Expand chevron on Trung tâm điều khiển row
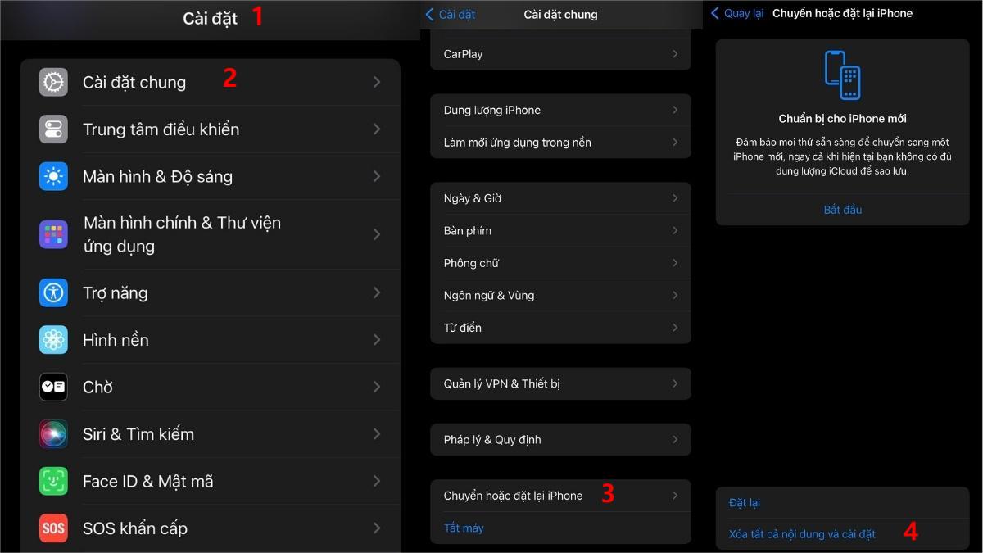983x553 pixels. click(x=377, y=129)
